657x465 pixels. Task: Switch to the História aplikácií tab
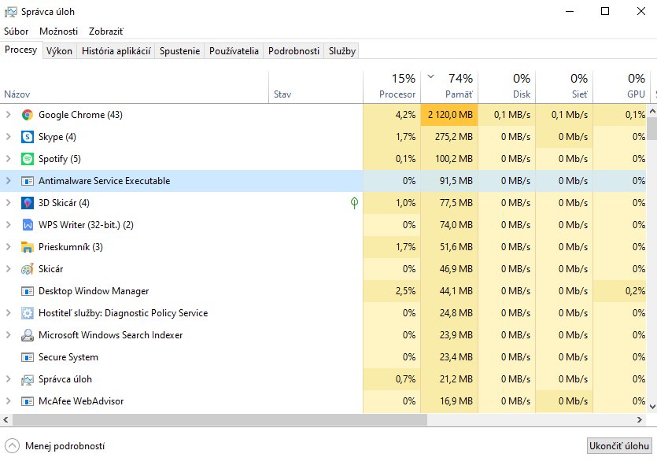116,51
